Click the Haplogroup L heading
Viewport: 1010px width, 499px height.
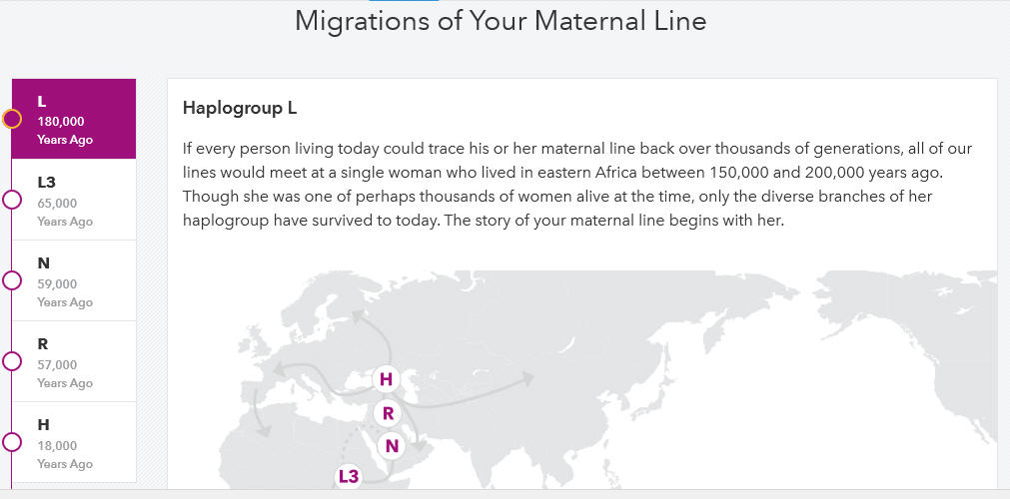point(240,108)
